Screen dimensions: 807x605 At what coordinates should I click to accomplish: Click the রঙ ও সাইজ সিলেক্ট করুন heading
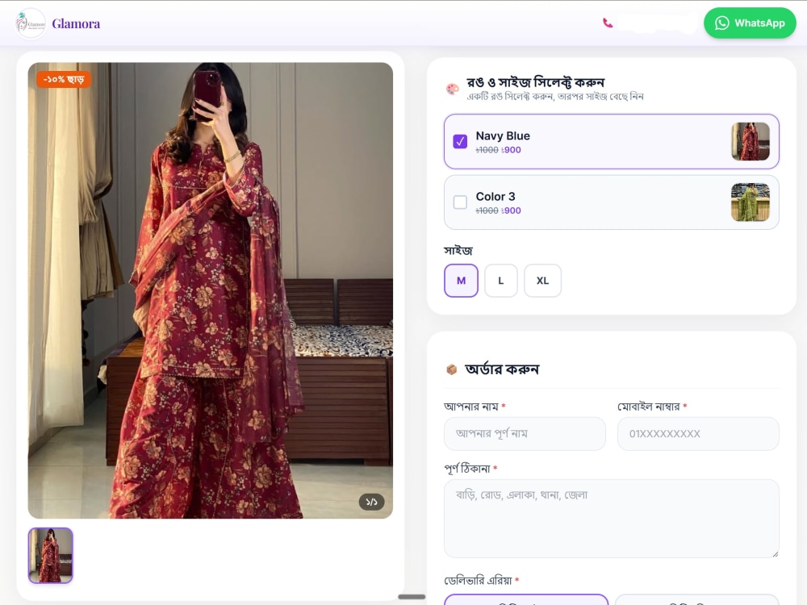[535, 82]
